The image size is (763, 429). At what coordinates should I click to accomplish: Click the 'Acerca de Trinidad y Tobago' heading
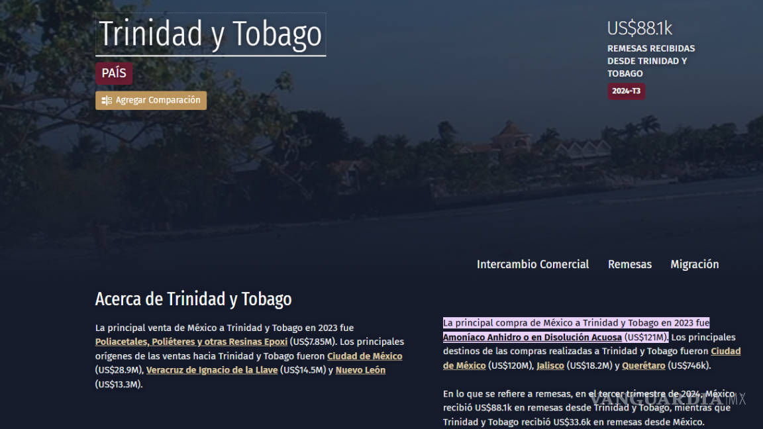(193, 299)
